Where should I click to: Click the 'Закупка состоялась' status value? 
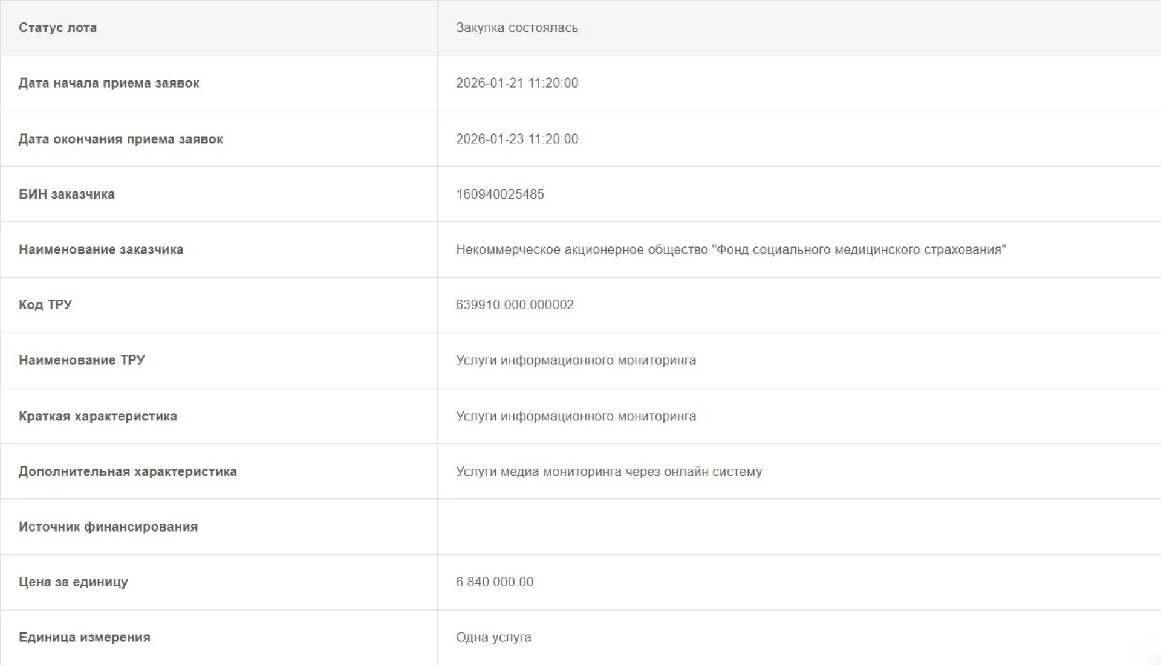pyautogui.click(x=516, y=28)
